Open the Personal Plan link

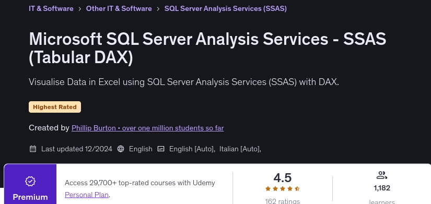coord(87,195)
